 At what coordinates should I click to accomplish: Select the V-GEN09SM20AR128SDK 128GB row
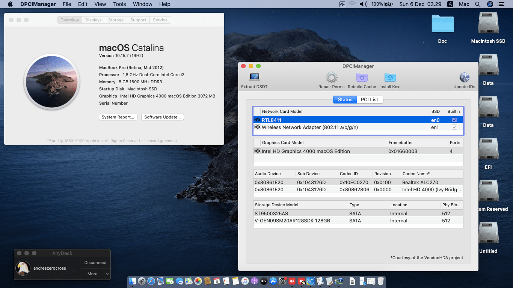358,220
